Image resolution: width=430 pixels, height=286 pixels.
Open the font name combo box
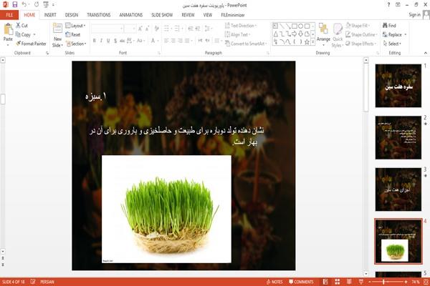click(x=107, y=29)
